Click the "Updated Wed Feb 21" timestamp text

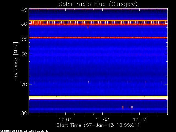pos(24,130)
